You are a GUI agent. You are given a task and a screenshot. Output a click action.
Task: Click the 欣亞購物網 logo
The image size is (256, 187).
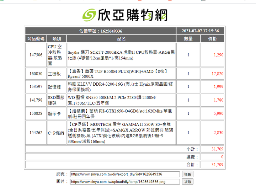tap(125, 15)
